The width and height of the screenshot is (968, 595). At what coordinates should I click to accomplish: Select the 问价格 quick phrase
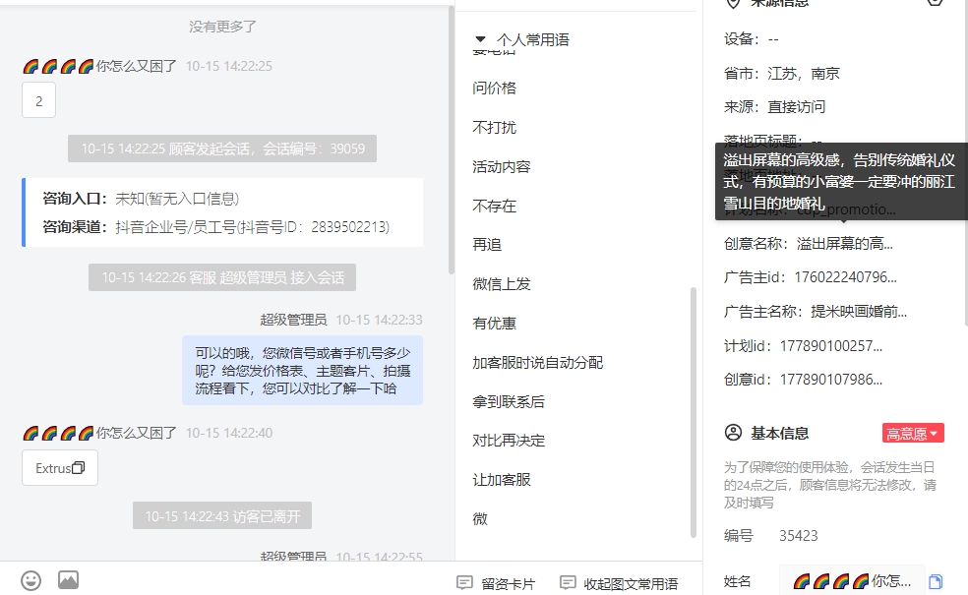click(494, 89)
